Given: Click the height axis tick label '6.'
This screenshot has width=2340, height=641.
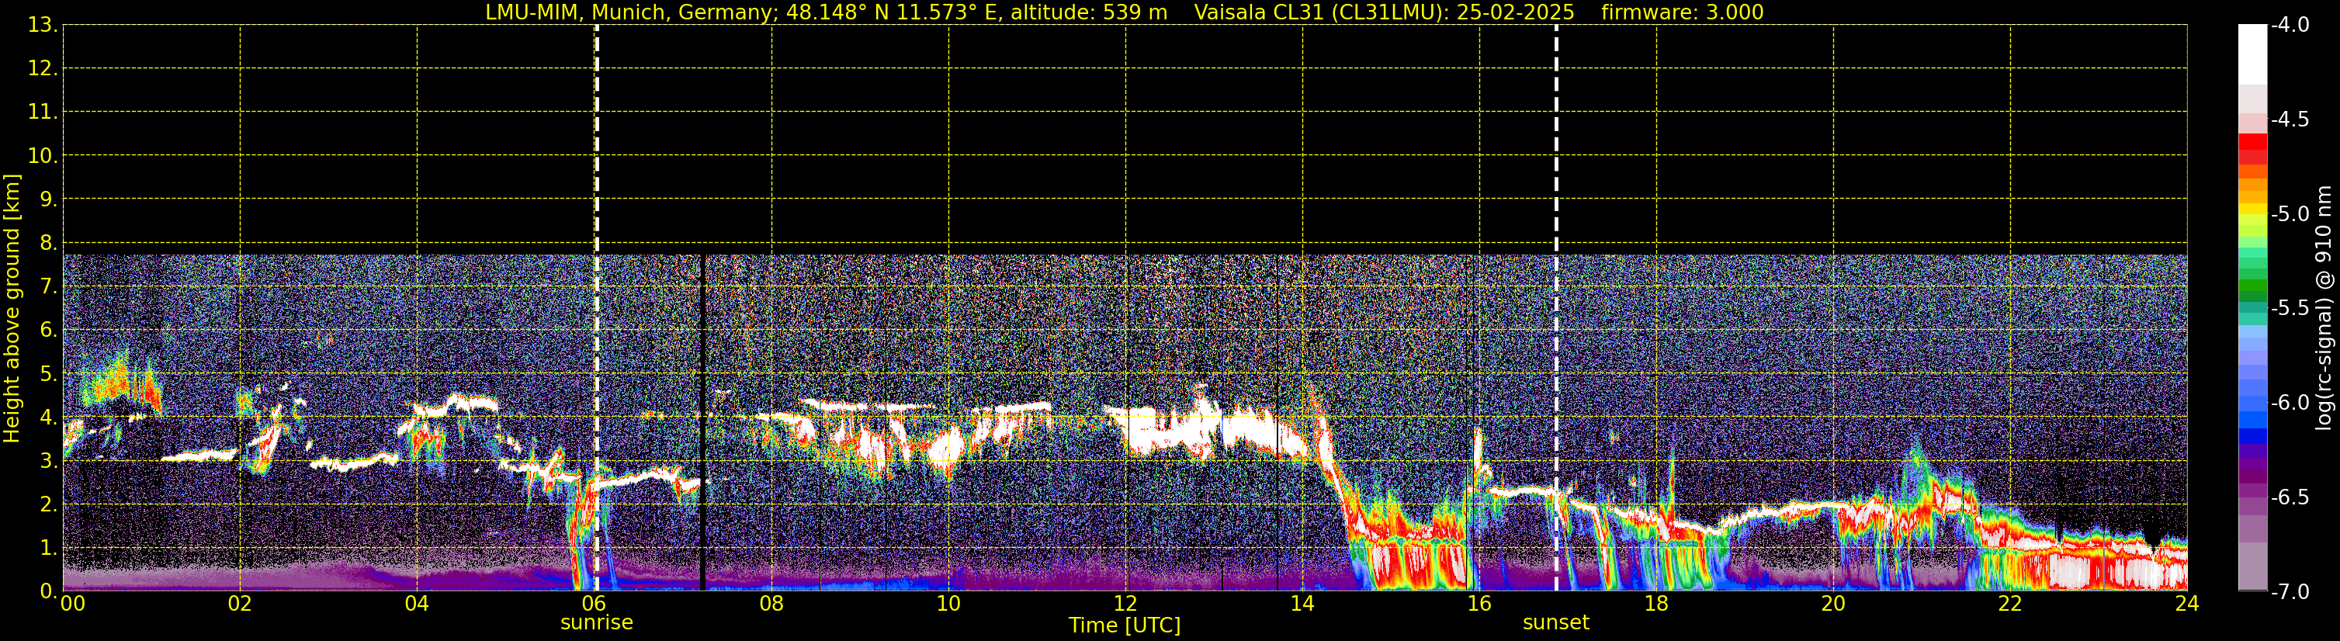Looking at the screenshot, I should pos(48,331).
